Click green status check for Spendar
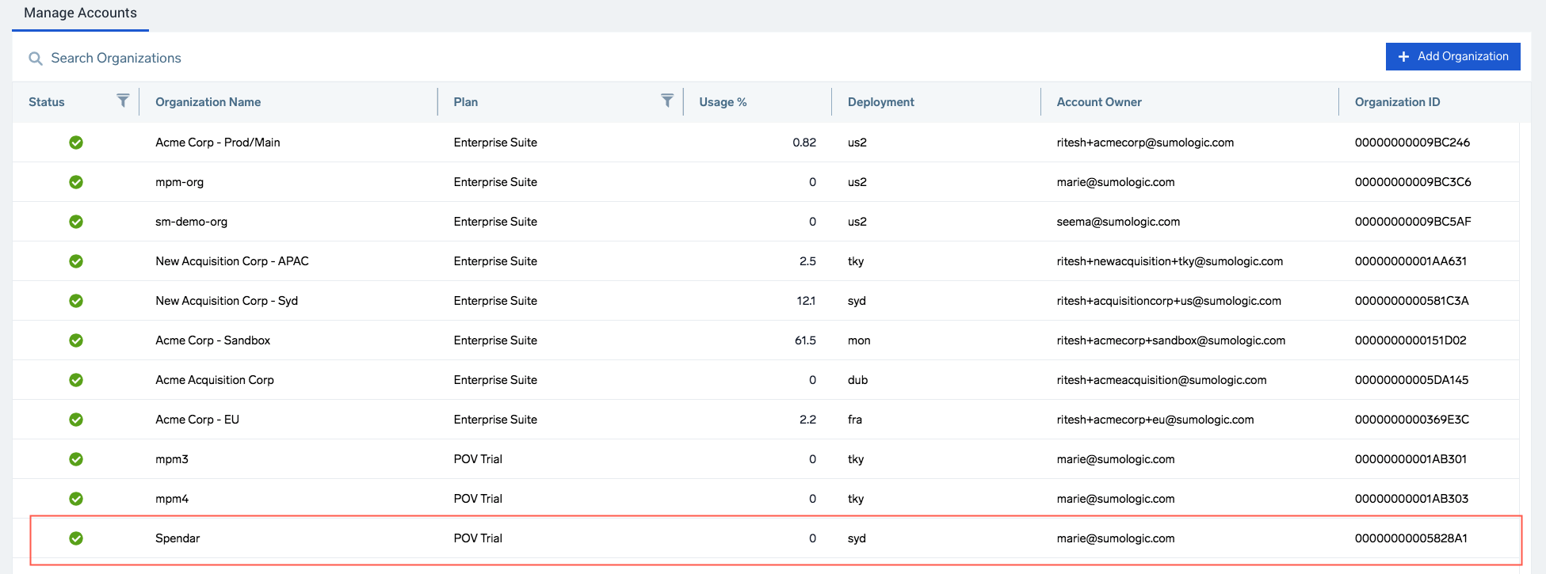This screenshot has width=1546, height=574. (76, 538)
